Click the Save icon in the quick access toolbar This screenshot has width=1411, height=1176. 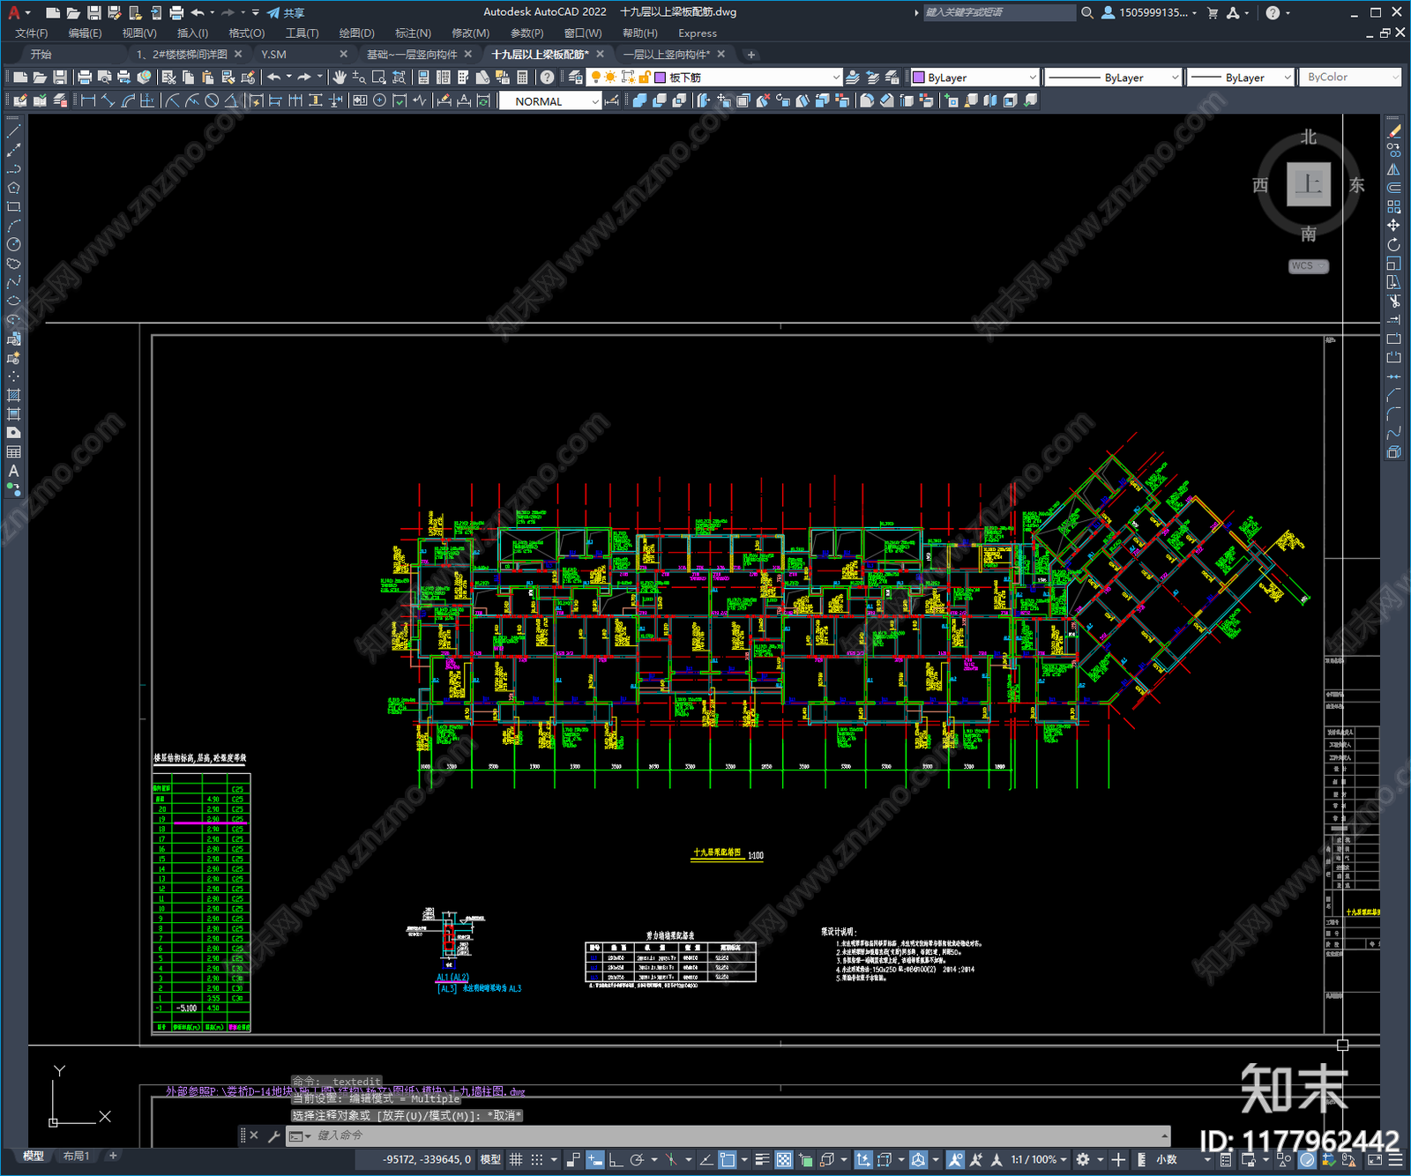pyautogui.click(x=93, y=12)
